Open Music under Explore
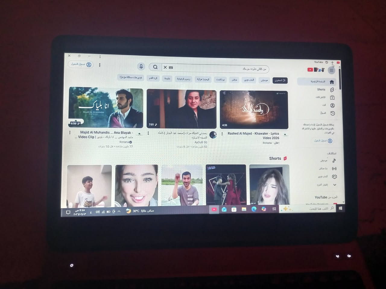The height and width of the screenshot is (289, 386). (328, 161)
